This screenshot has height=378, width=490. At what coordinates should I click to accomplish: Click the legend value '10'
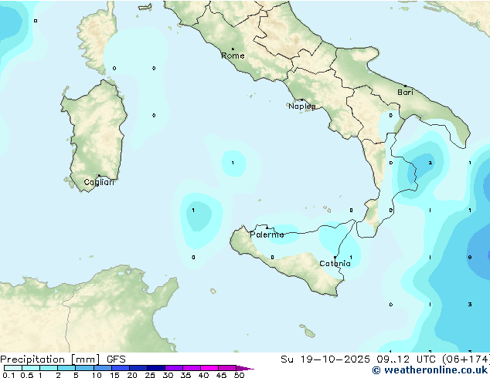pos(97,375)
